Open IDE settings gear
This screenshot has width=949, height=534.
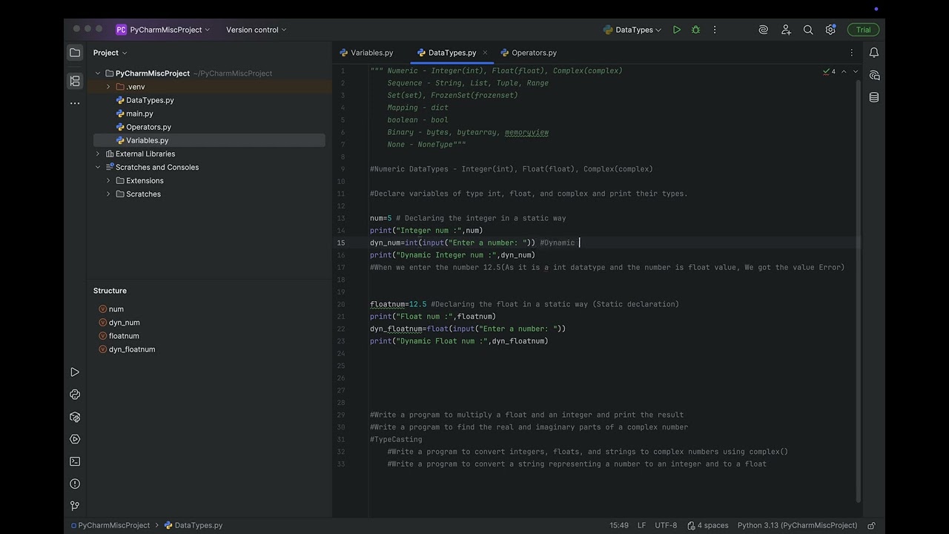click(830, 30)
